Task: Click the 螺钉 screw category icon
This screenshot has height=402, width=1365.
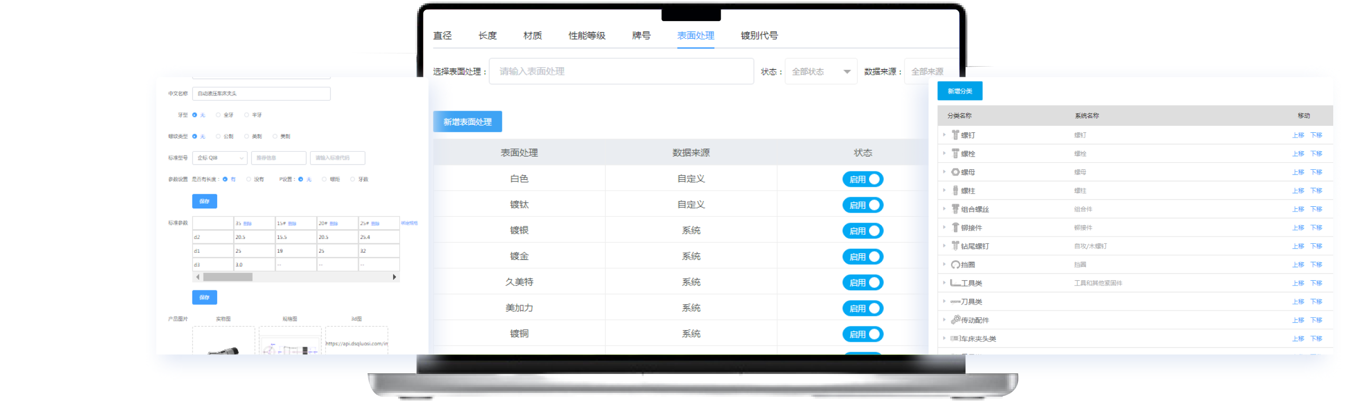Action: [955, 135]
